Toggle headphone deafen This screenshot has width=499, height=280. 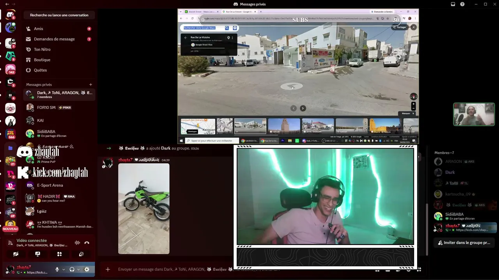72,269
